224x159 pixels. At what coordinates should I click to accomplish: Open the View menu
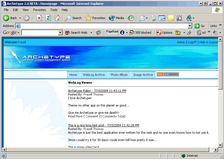(x=26, y=10)
